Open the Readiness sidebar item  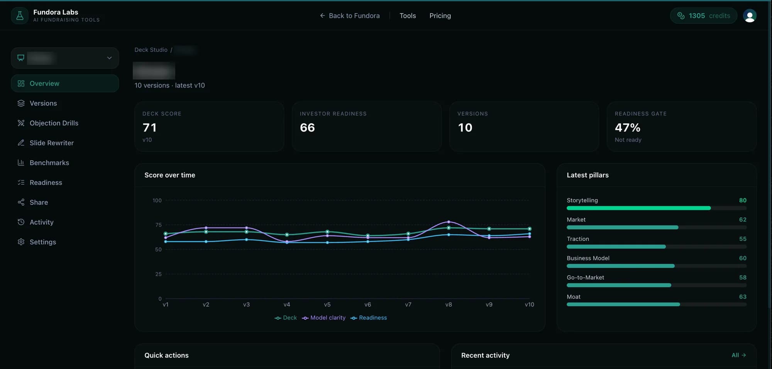[x=65, y=182]
